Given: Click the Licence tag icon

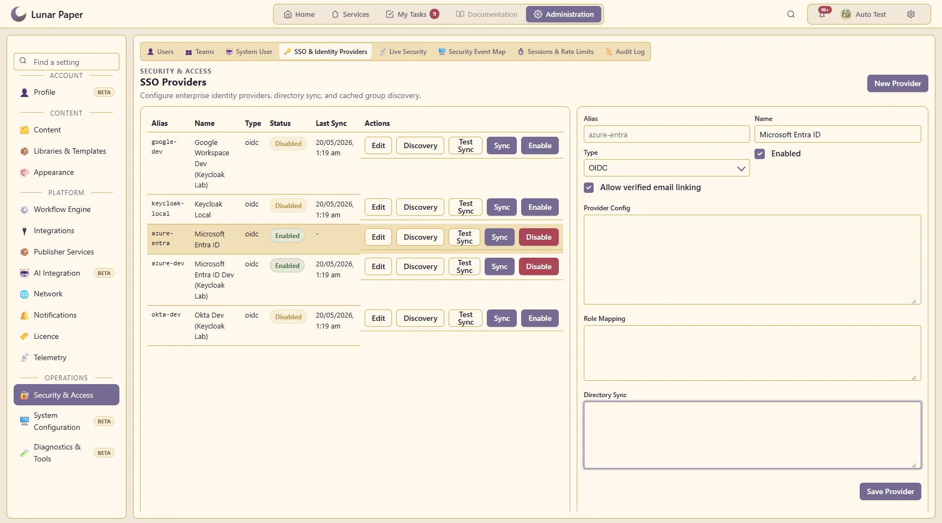Looking at the screenshot, I should click(25, 337).
